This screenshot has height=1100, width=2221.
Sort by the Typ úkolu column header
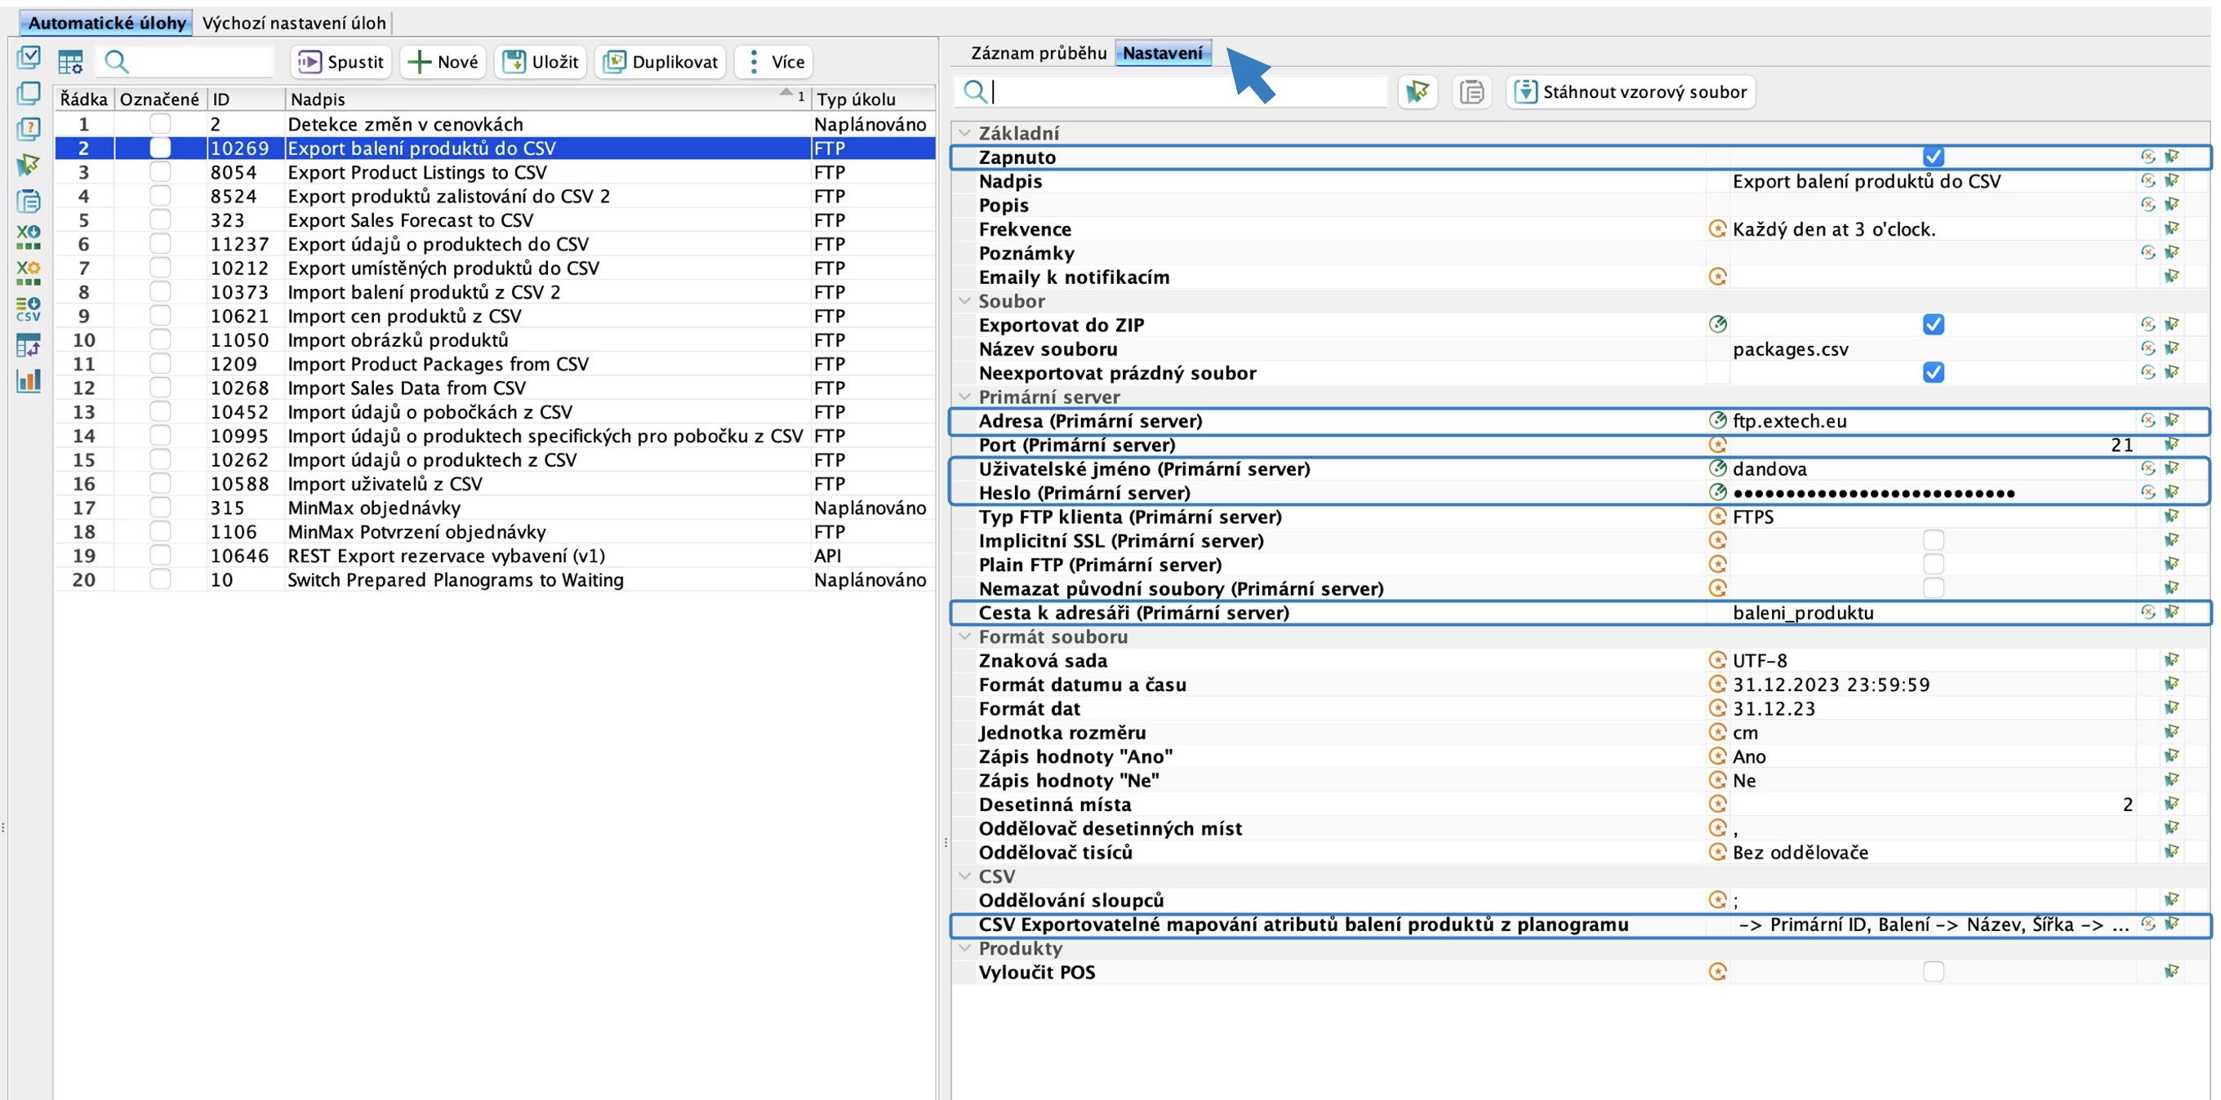pos(873,99)
